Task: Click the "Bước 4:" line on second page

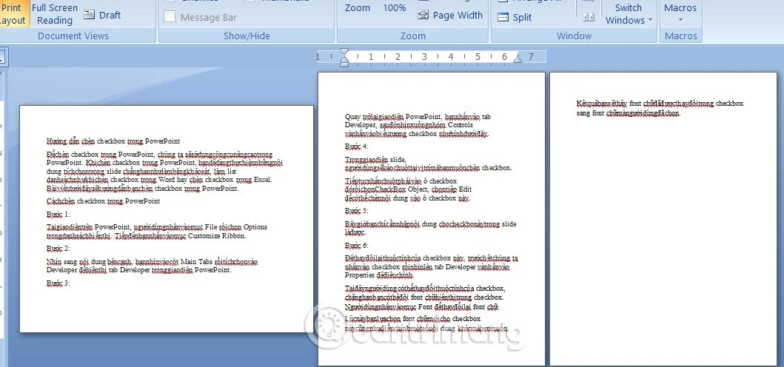Action: click(357, 147)
